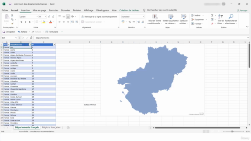251x141 pixels.
Task: Click the save disk icon in title bar
Action: (x=10, y=4)
